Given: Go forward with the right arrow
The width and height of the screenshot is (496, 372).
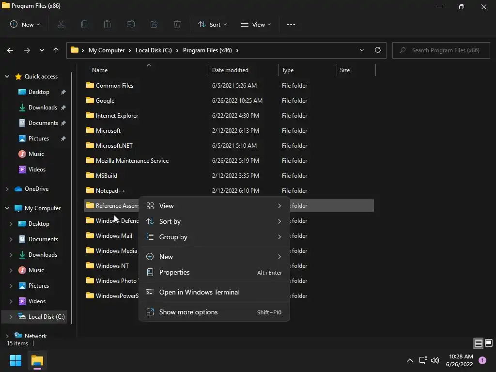Looking at the screenshot, I should (27, 50).
